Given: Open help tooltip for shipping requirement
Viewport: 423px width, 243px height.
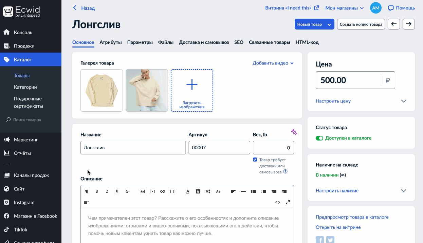Looking at the screenshot, I should (x=285, y=172).
